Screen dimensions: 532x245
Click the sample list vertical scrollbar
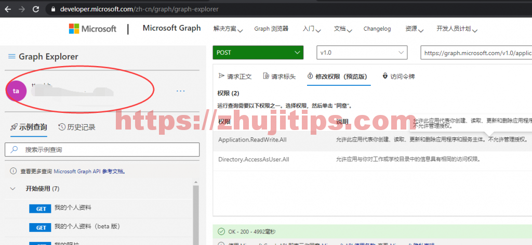pos(196,215)
